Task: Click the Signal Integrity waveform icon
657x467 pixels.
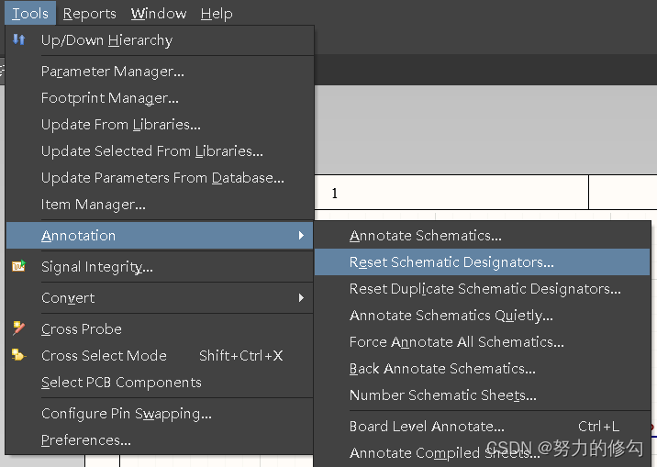Action: 19,266
